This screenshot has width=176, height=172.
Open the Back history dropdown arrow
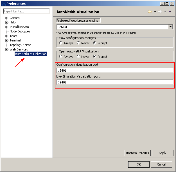click(155, 12)
